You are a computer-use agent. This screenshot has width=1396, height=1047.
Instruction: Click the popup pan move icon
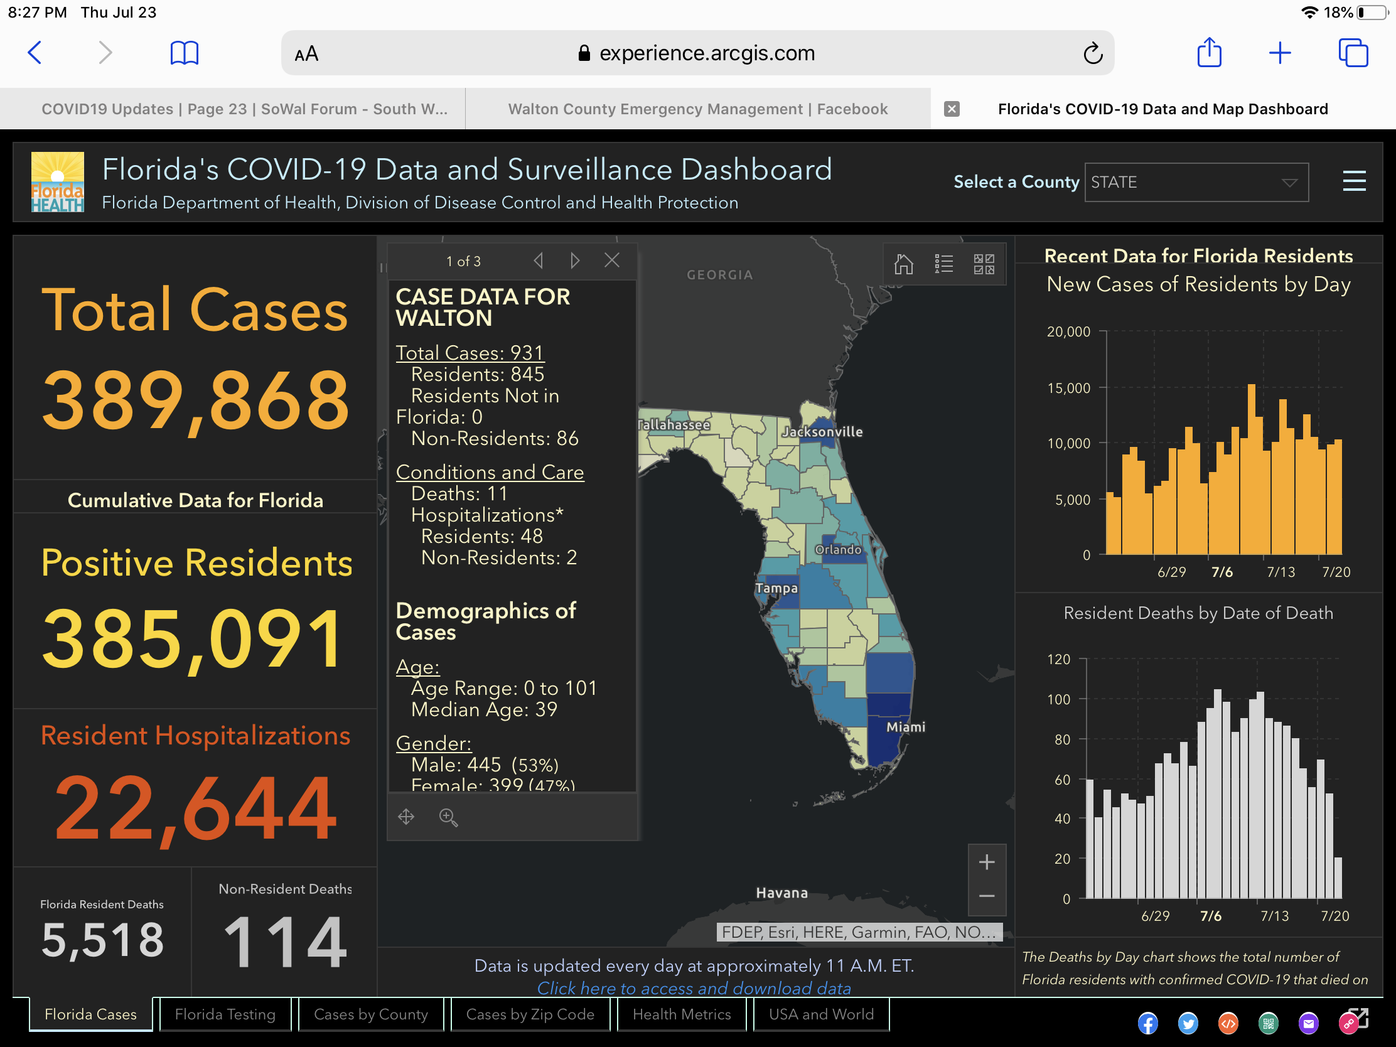tap(405, 817)
